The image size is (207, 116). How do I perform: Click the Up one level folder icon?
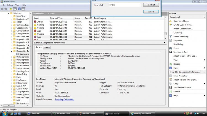pyautogui.click(x=11, y=9)
